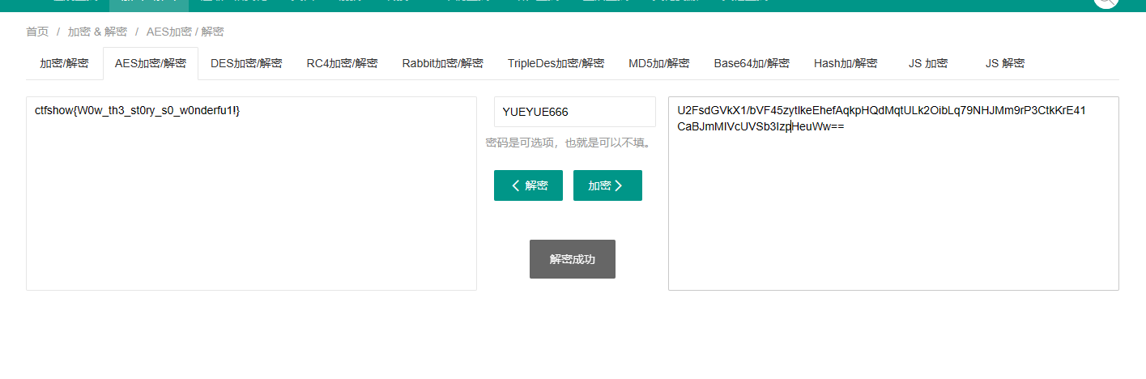Screen dimensions: 1146x379
Task: Switch to the DES加密/解密 tab
Action: 246,63
